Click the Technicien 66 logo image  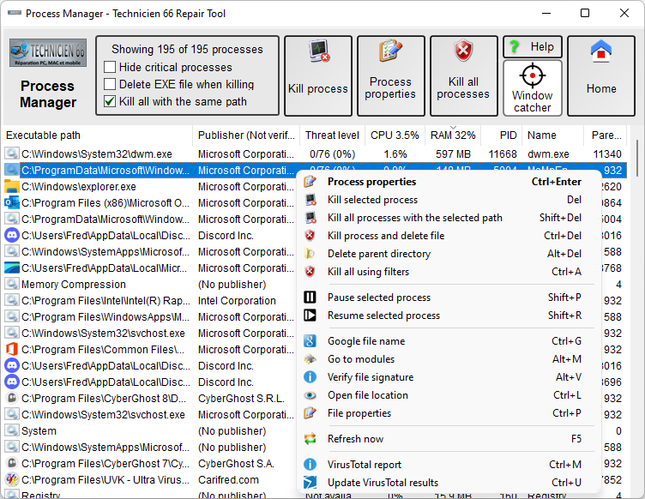click(48, 52)
